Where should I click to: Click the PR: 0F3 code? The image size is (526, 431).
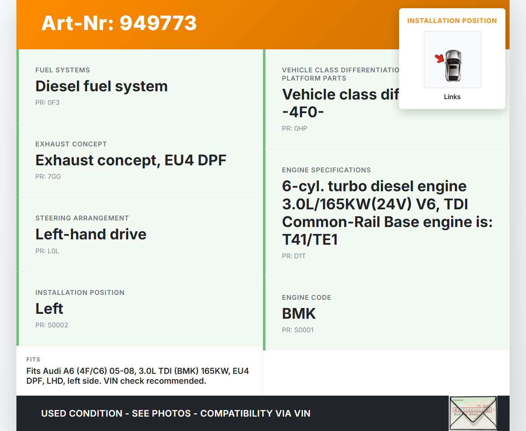click(x=47, y=103)
